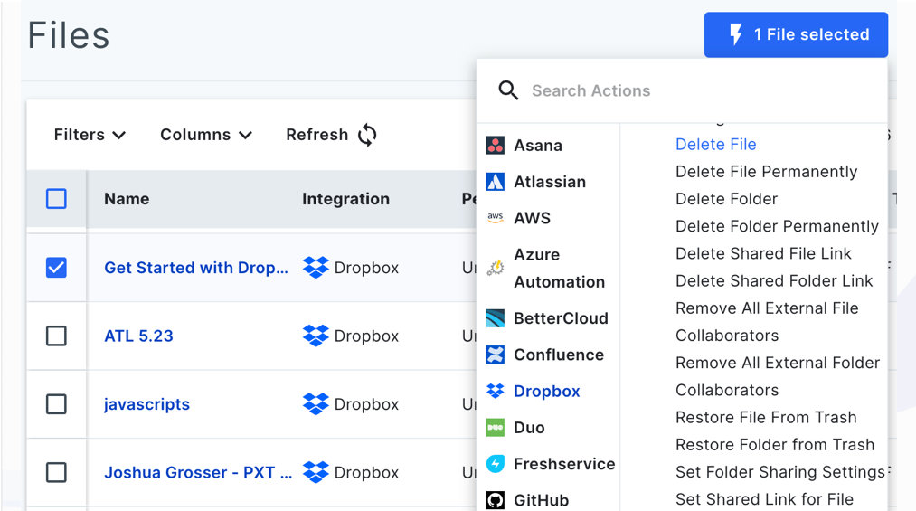Select Atlassian in the integrations list
Viewport: 916px width, 511px height.
550,182
